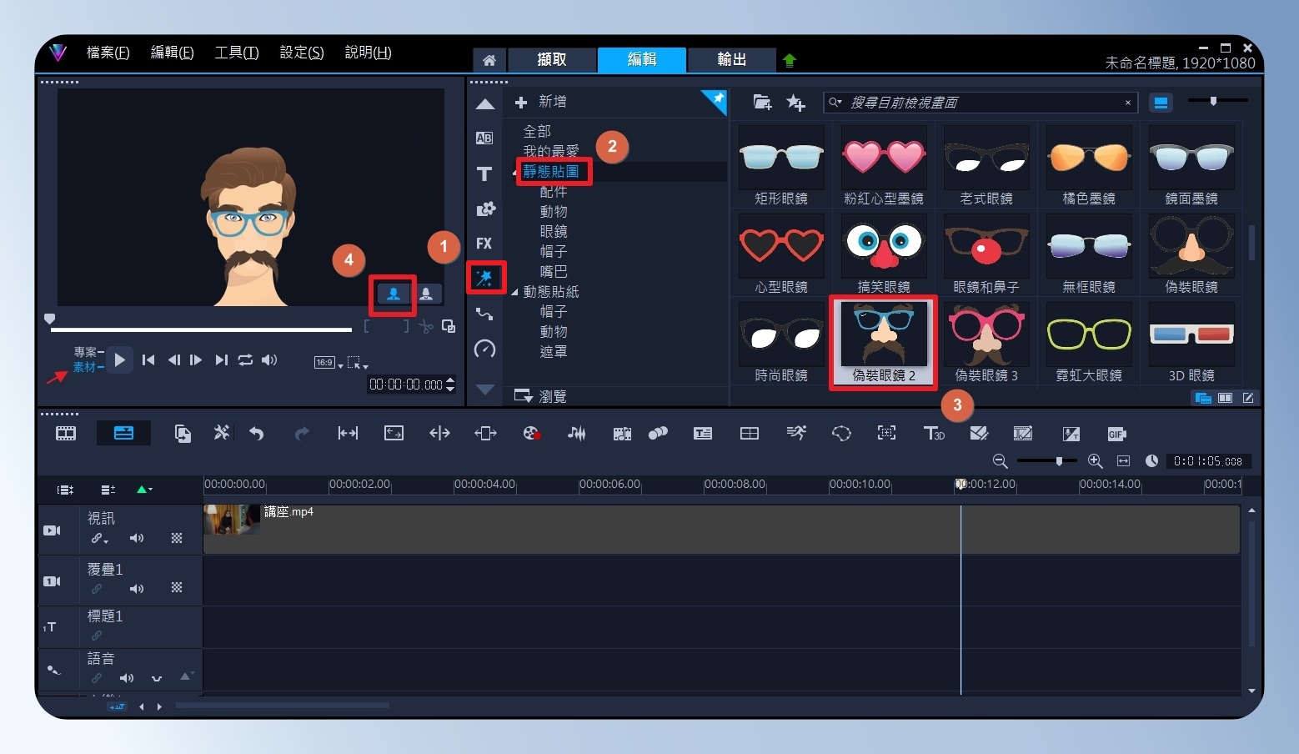Collapse the 靜態貼圖 tree category
The height and width of the screenshot is (754, 1299).
point(515,172)
